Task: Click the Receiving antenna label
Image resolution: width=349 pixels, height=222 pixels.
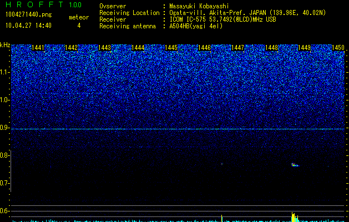Action: coord(128,26)
